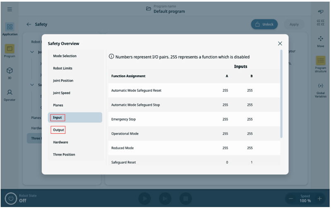Viewport: 331px width, 210px height.
Task: Open the Three Position section
Action: click(x=64, y=155)
